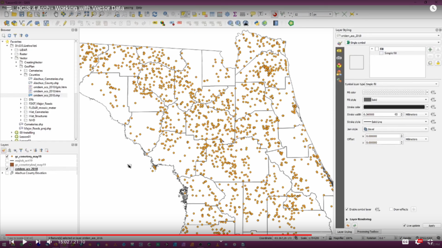Click the Layers panel remove layer icon

click(47, 150)
